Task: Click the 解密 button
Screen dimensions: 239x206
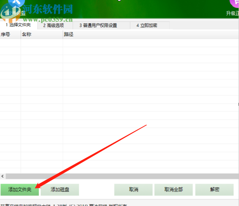Action: tap(214, 190)
